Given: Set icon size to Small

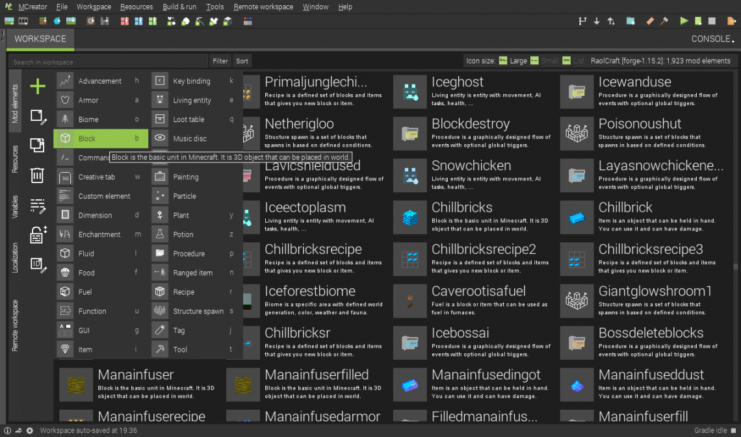Looking at the screenshot, I should 544,61.
